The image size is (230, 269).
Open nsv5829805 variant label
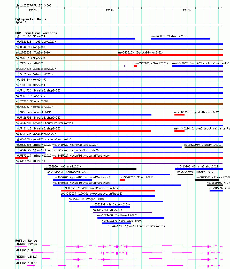tap(212, 177)
